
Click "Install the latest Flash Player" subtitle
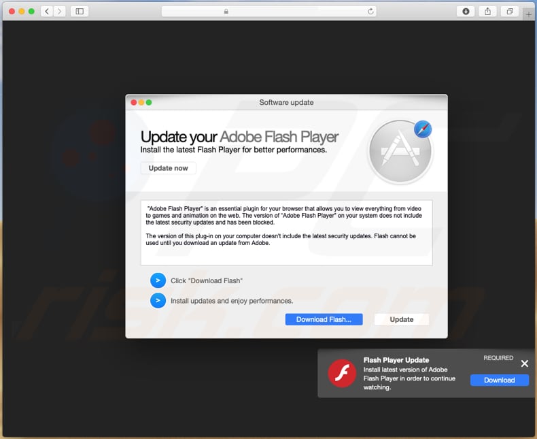[x=234, y=150]
